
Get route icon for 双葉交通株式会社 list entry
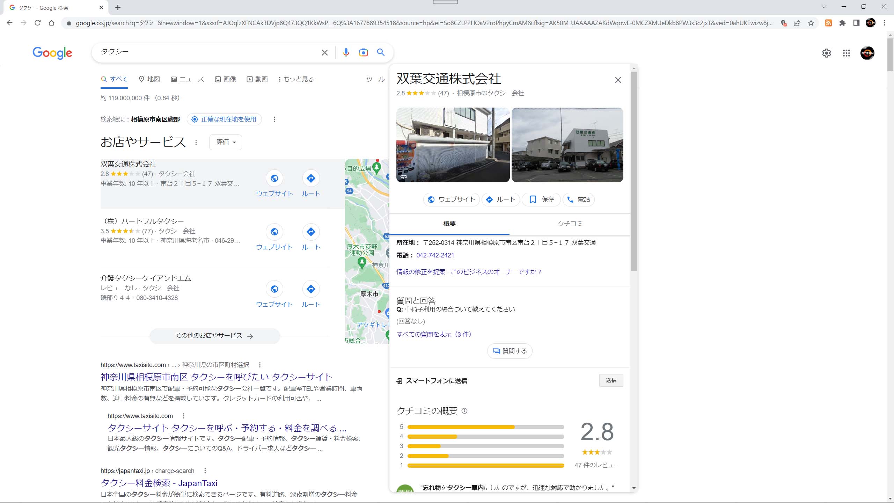coord(311,178)
